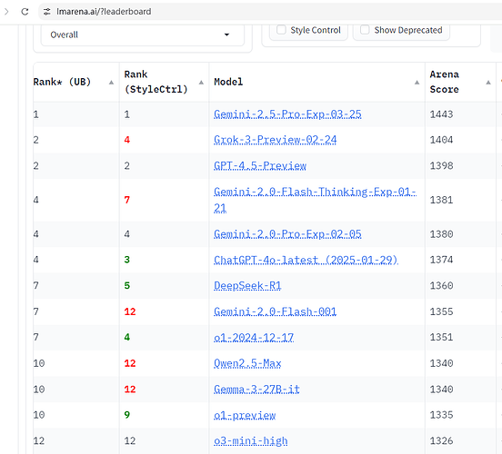Open the Grok-3-Preview-02-24 link
502x454 pixels.
click(276, 140)
